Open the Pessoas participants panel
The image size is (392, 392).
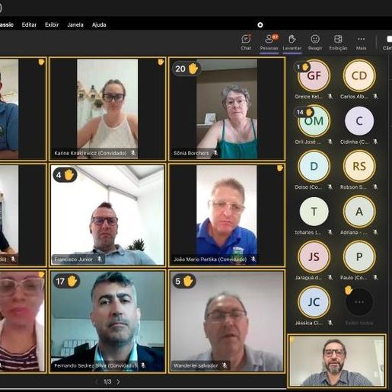269,43
